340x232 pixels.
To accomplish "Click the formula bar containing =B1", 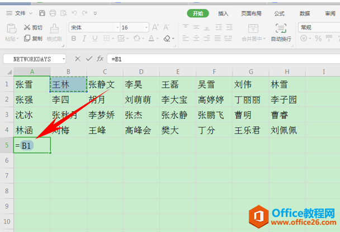I will coord(224,58).
